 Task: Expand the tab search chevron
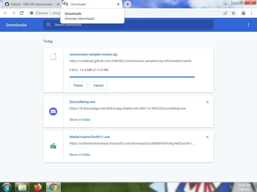pyautogui.click(x=226, y=4)
